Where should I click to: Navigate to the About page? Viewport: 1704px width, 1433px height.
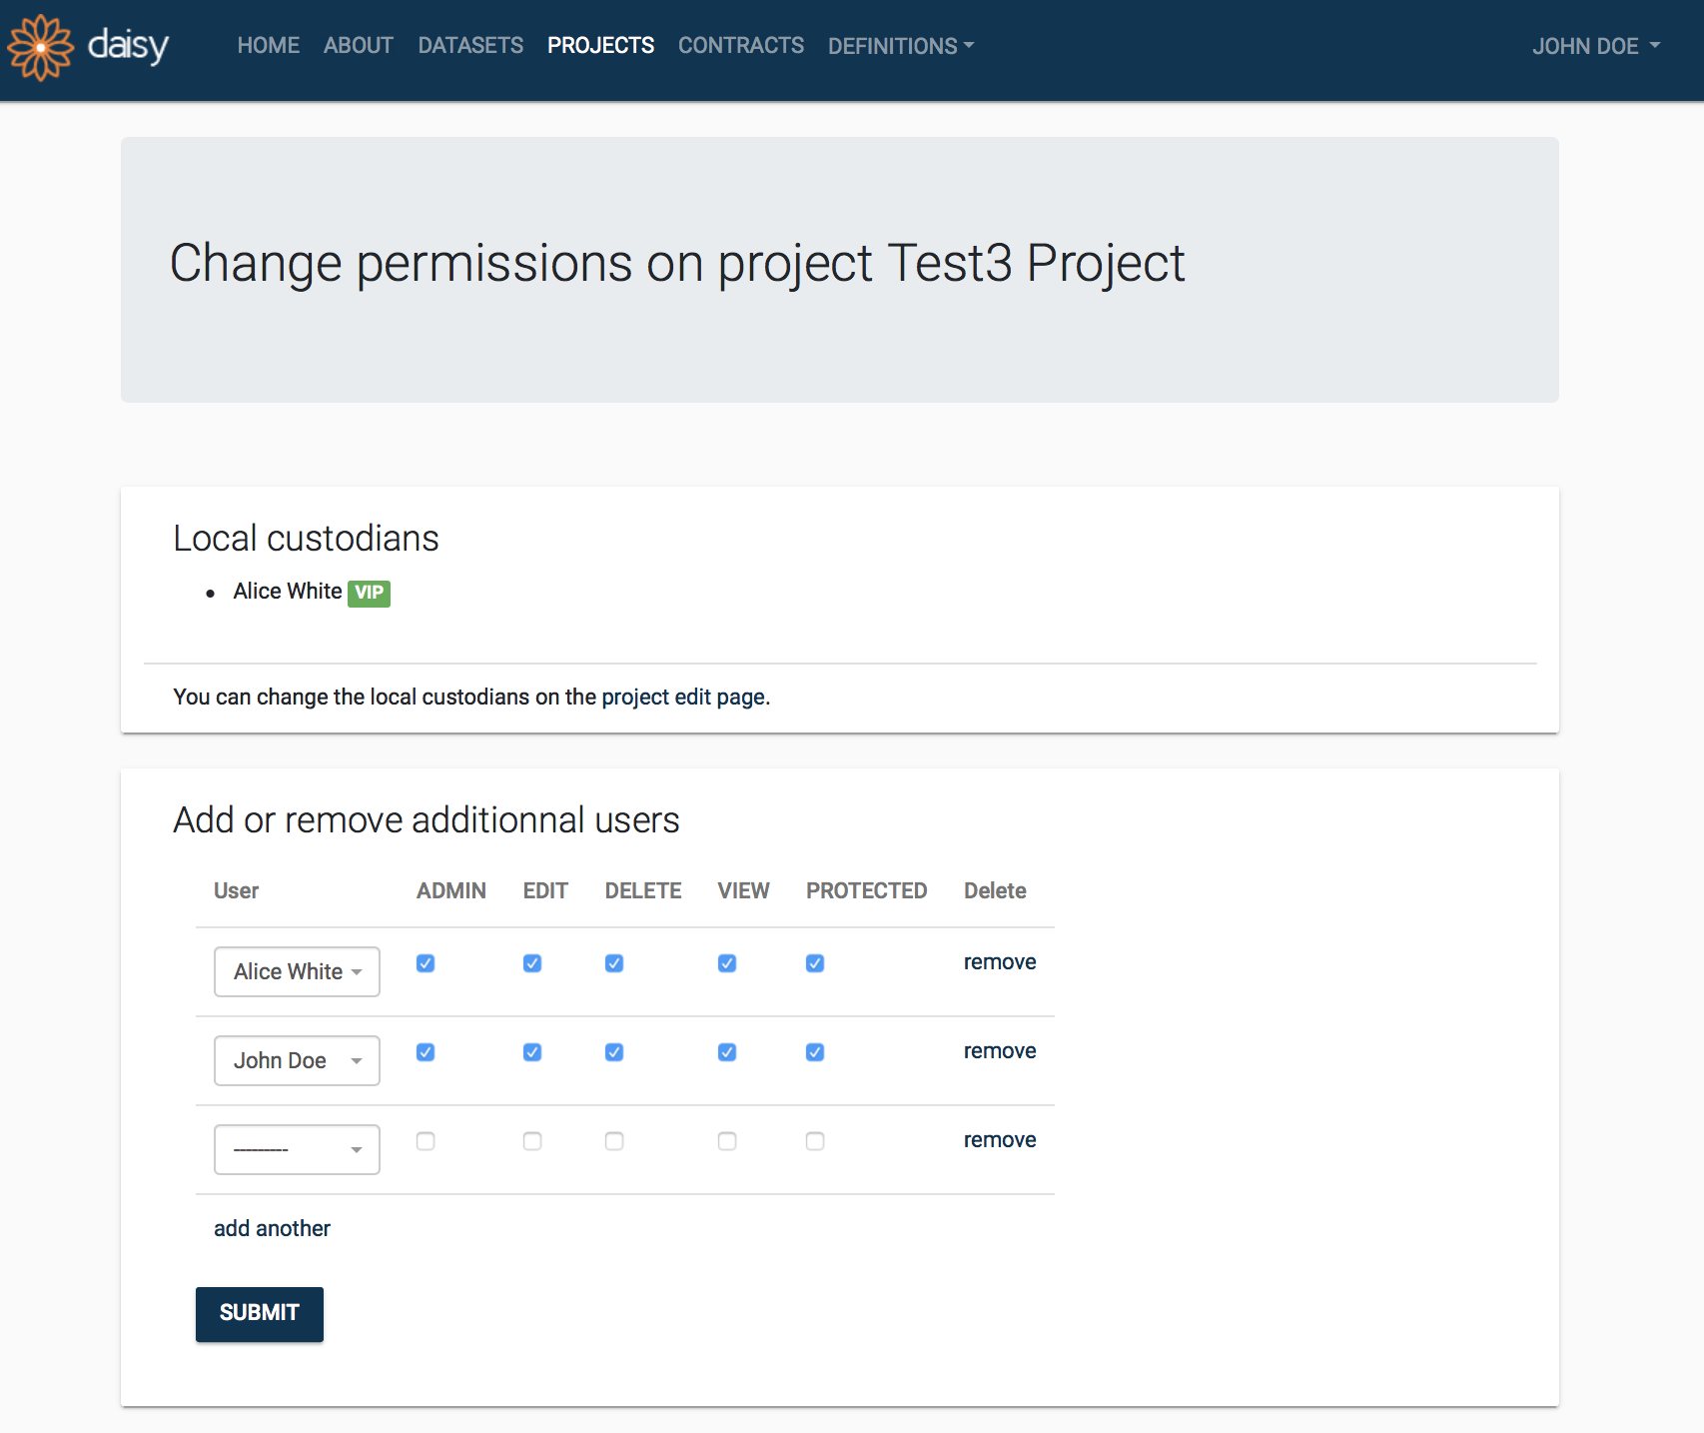(358, 46)
